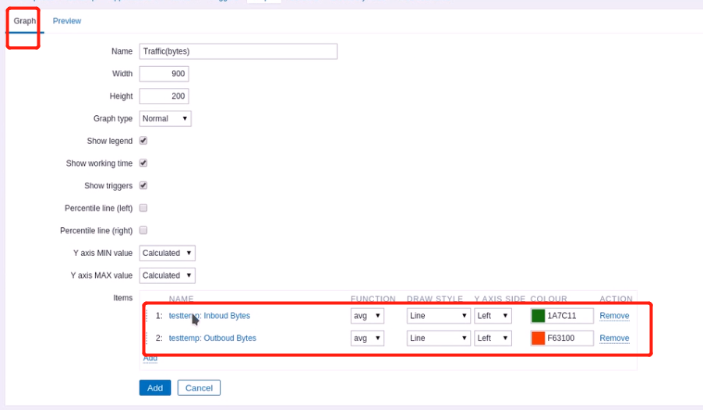Remove the Outboud Bytes item
Viewport: 703px width, 410px height.
(614, 338)
